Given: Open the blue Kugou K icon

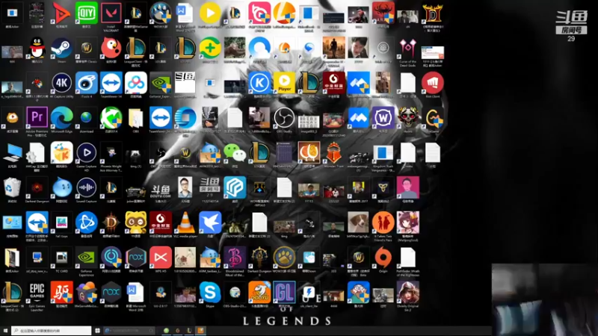Looking at the screenshot, I should click(259, 83).
